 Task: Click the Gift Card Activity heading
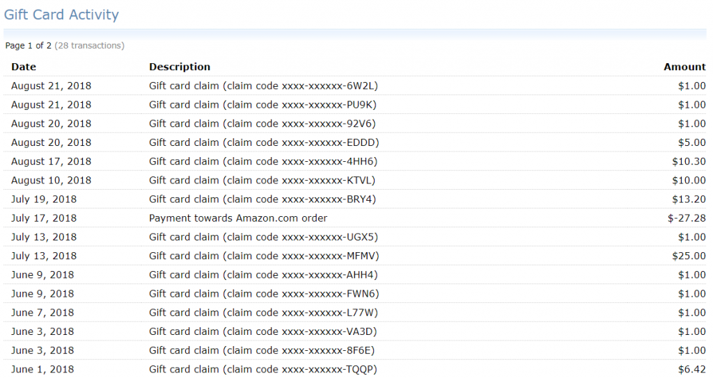pyautogui.click(x=61, y=15)
